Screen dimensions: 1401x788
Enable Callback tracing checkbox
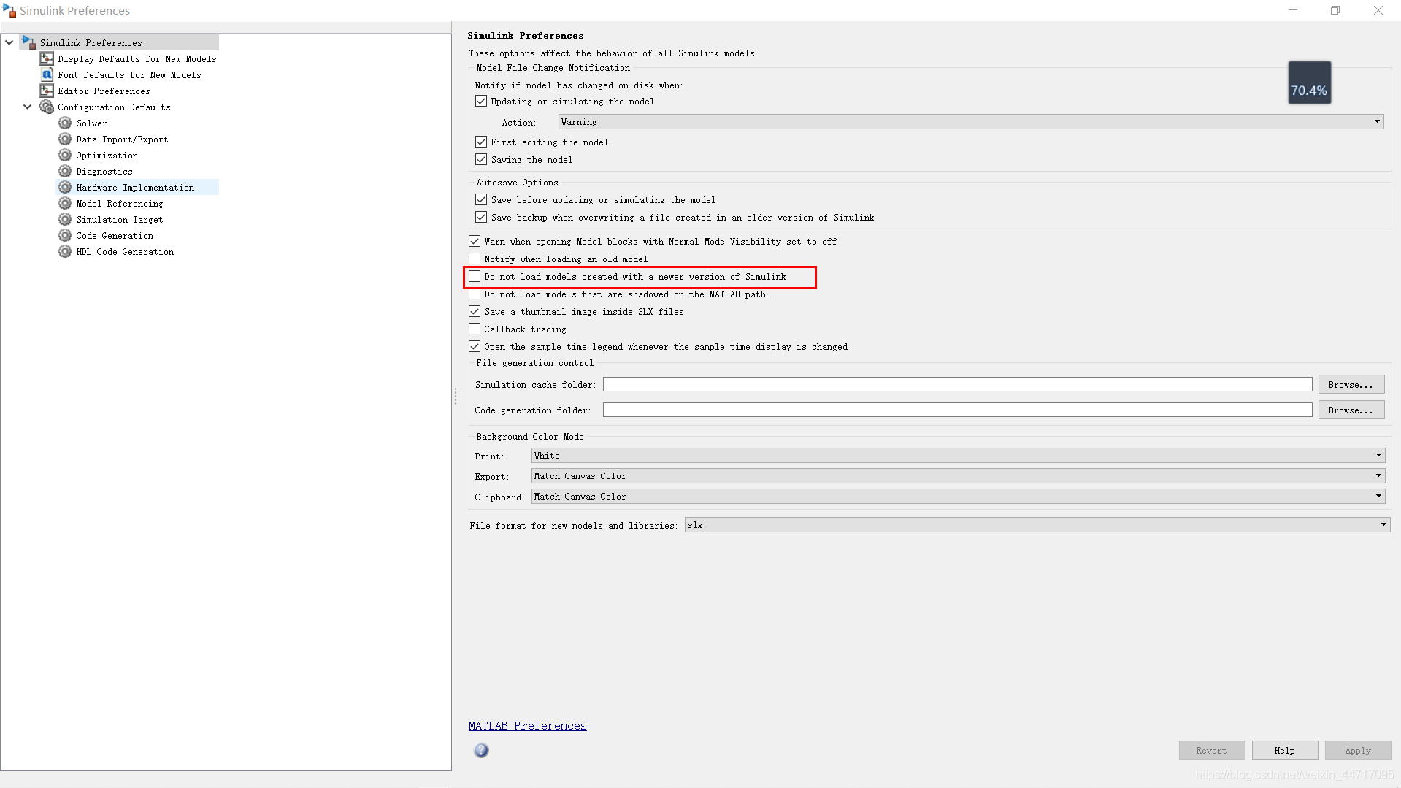475,329
